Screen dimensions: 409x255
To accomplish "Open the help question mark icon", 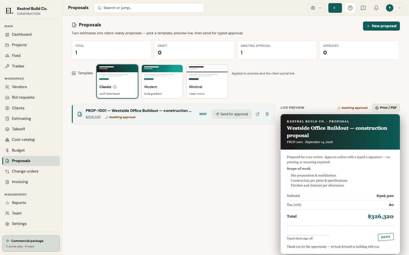I will tap(350, 8).
